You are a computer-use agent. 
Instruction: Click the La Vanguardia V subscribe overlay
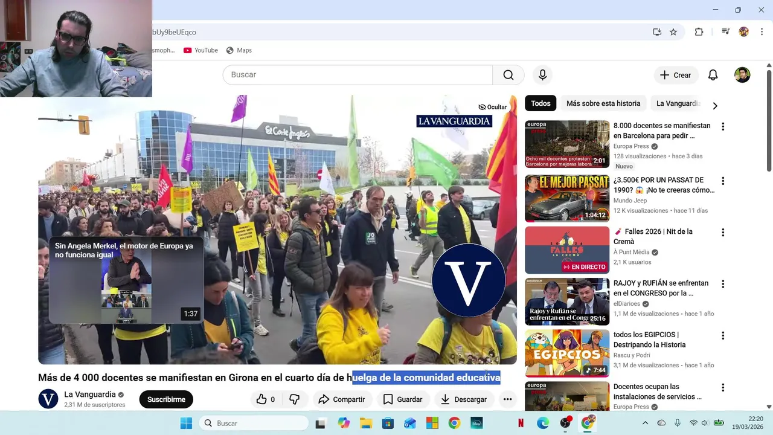pos(469,280)
